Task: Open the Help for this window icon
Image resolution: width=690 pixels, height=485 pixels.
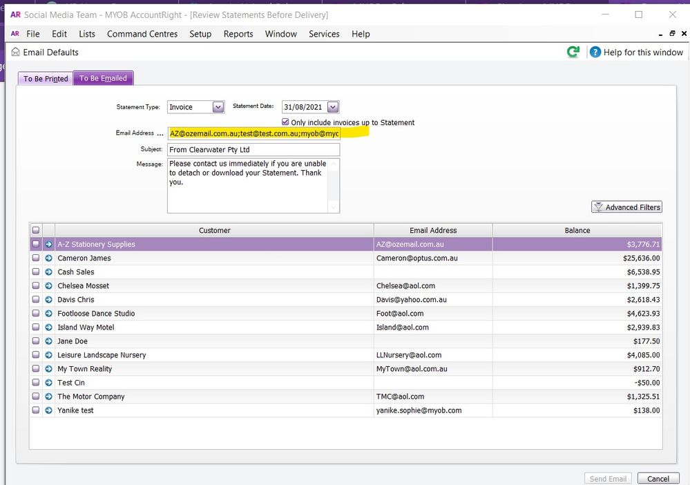Action: (595, 52)
